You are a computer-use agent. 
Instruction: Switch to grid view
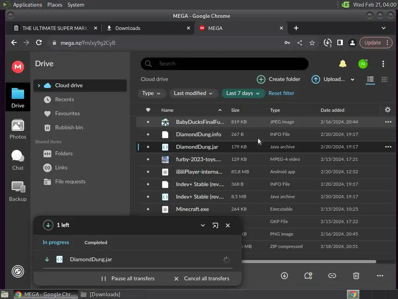click(x=384, y=79)
